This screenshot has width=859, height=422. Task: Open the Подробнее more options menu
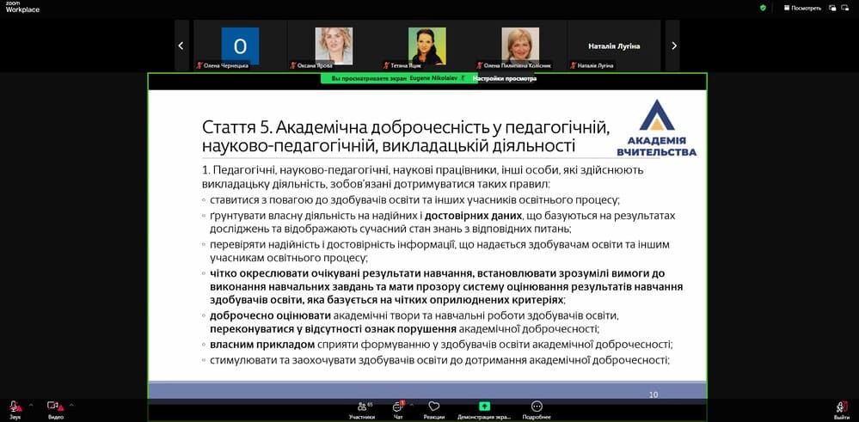537,407
